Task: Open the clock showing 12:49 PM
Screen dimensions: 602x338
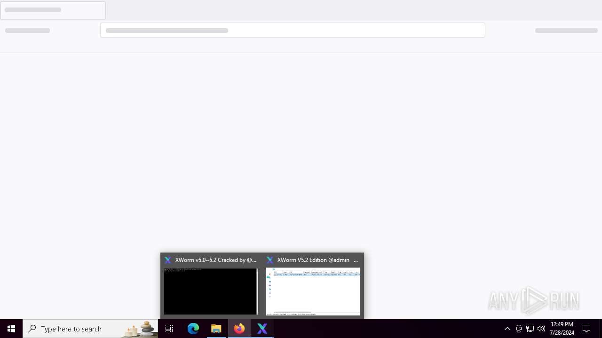Action: 562,329
